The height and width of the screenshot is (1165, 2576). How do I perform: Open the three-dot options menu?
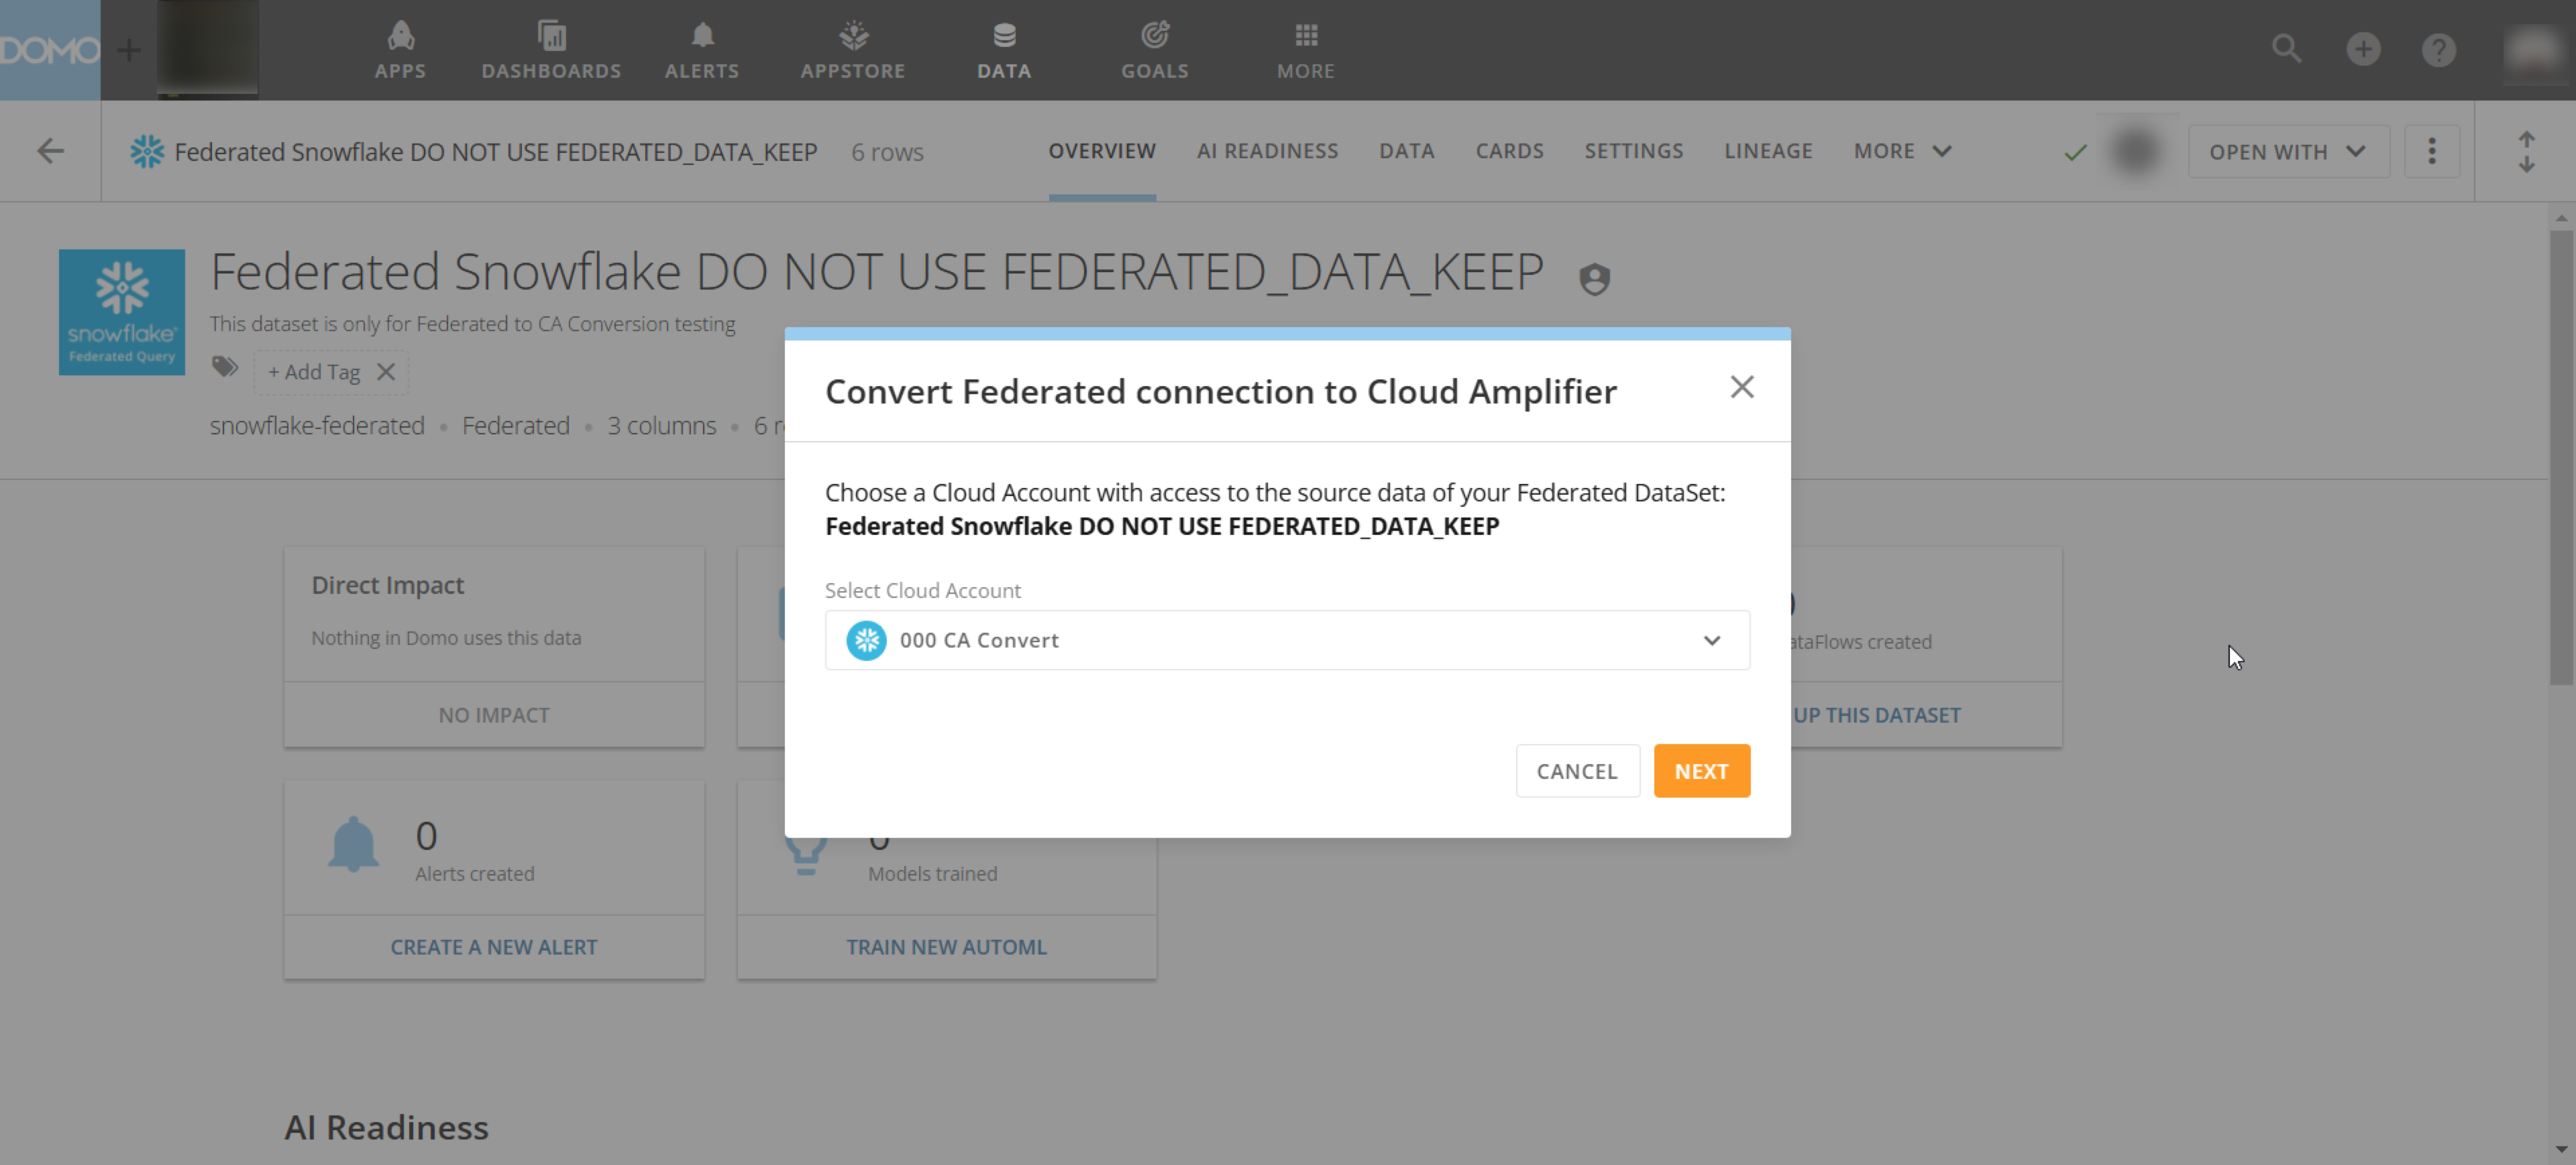2432,151
